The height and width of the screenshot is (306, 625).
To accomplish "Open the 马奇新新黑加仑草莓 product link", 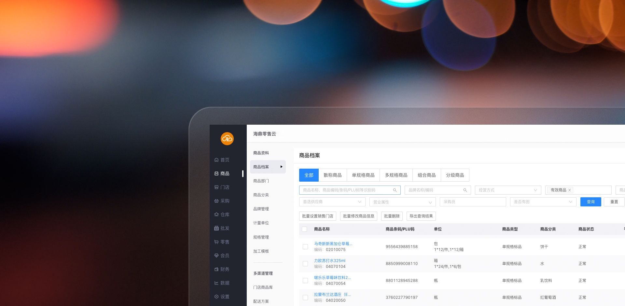I will pos(333,244).
